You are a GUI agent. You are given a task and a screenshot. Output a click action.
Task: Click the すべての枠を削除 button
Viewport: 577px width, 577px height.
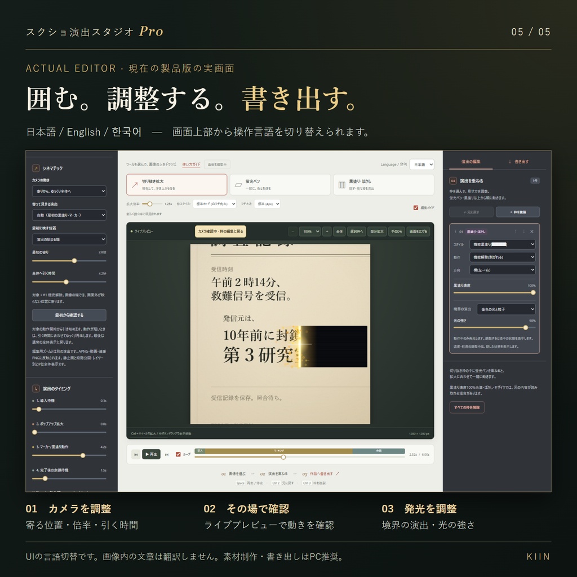pyautogui.click(x=467, y=407)
